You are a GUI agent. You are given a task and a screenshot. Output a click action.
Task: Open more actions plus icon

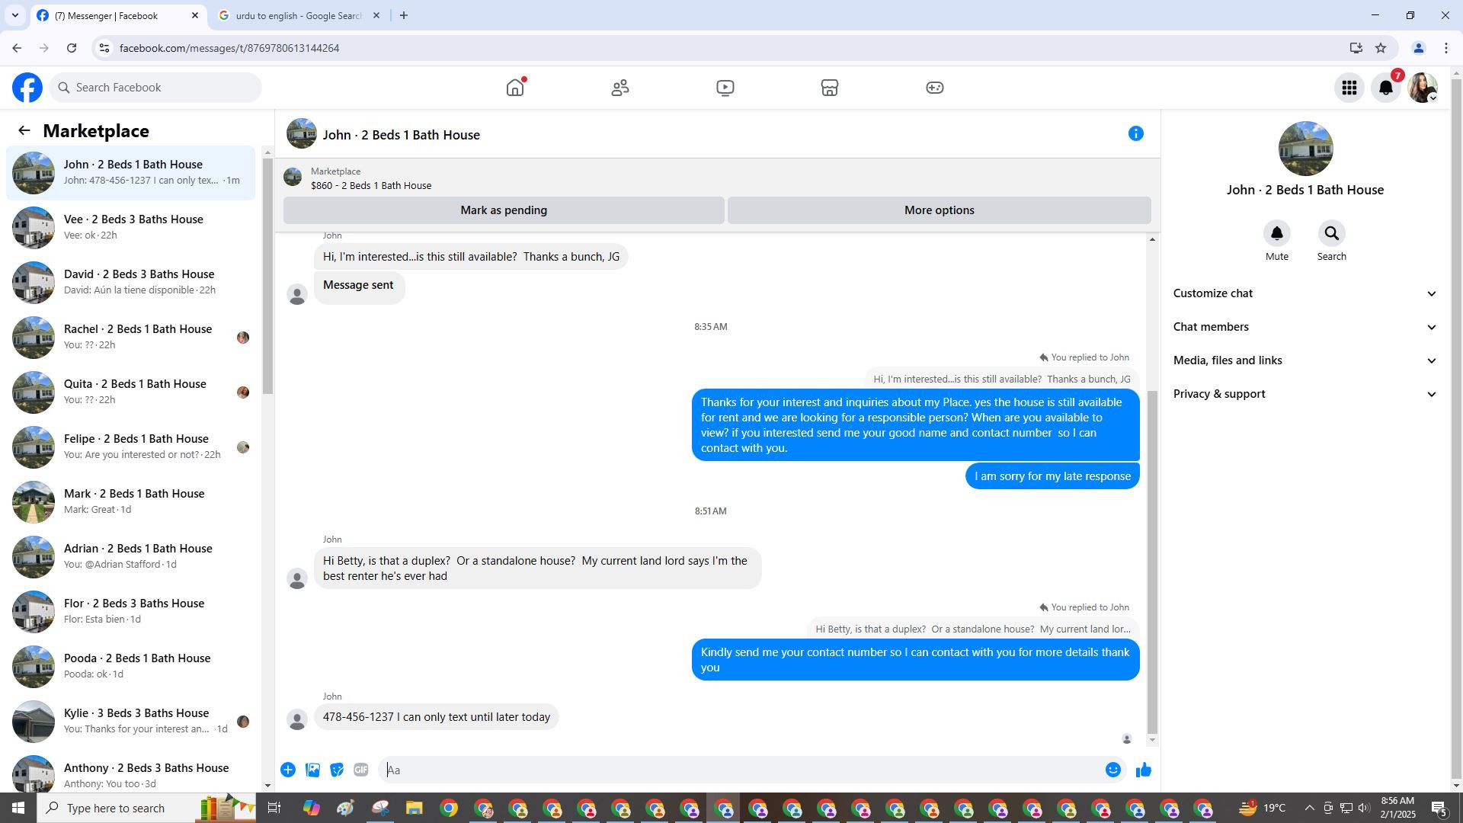click(288, 770)
